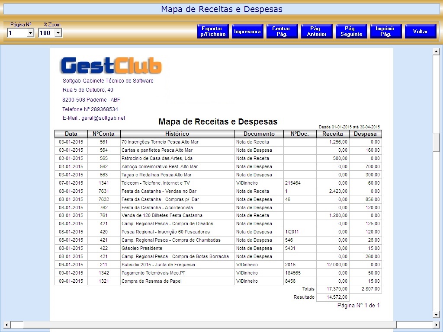
Task: Click inside the Página Nº field
Action: tap(17, 33)
